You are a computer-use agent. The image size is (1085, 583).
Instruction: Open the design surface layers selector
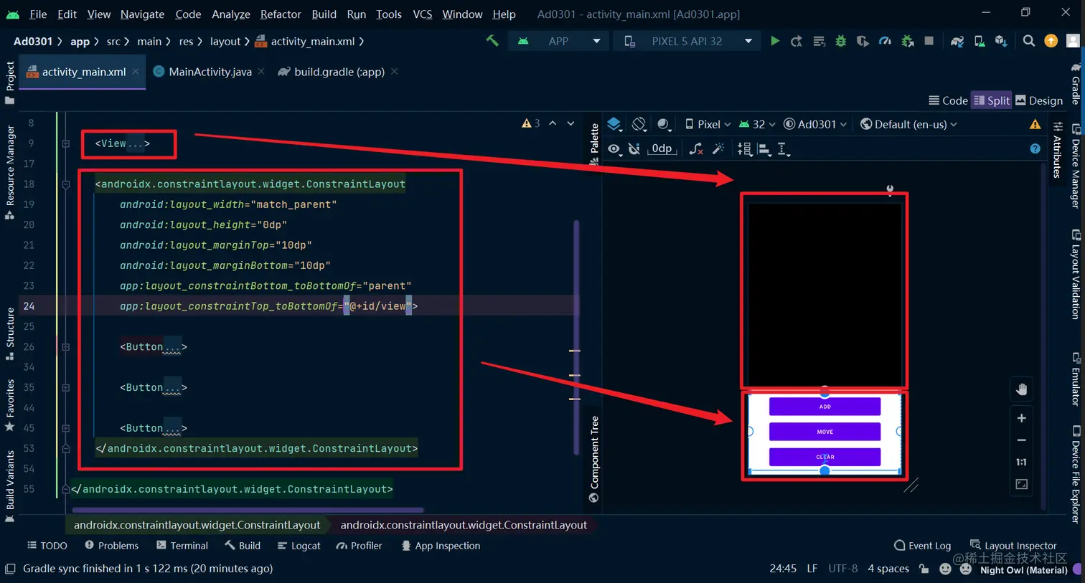click(614, 124)
